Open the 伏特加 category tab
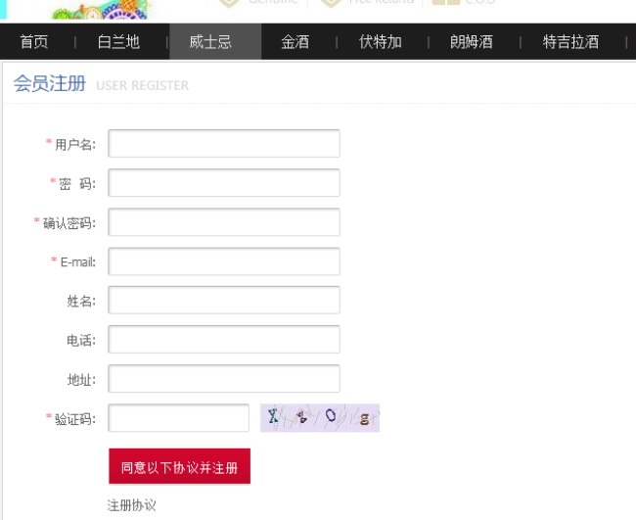Viewport: 636px width, 520px height. pos(380,42)
